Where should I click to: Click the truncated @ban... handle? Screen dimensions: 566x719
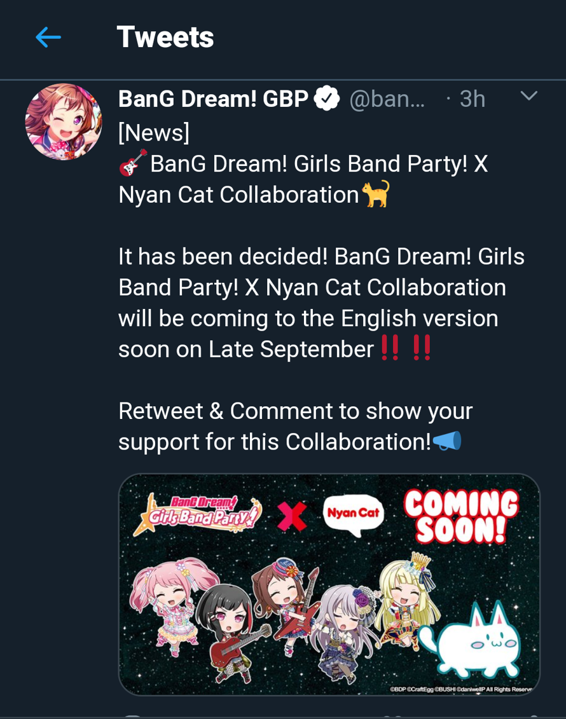pos(387,99)
